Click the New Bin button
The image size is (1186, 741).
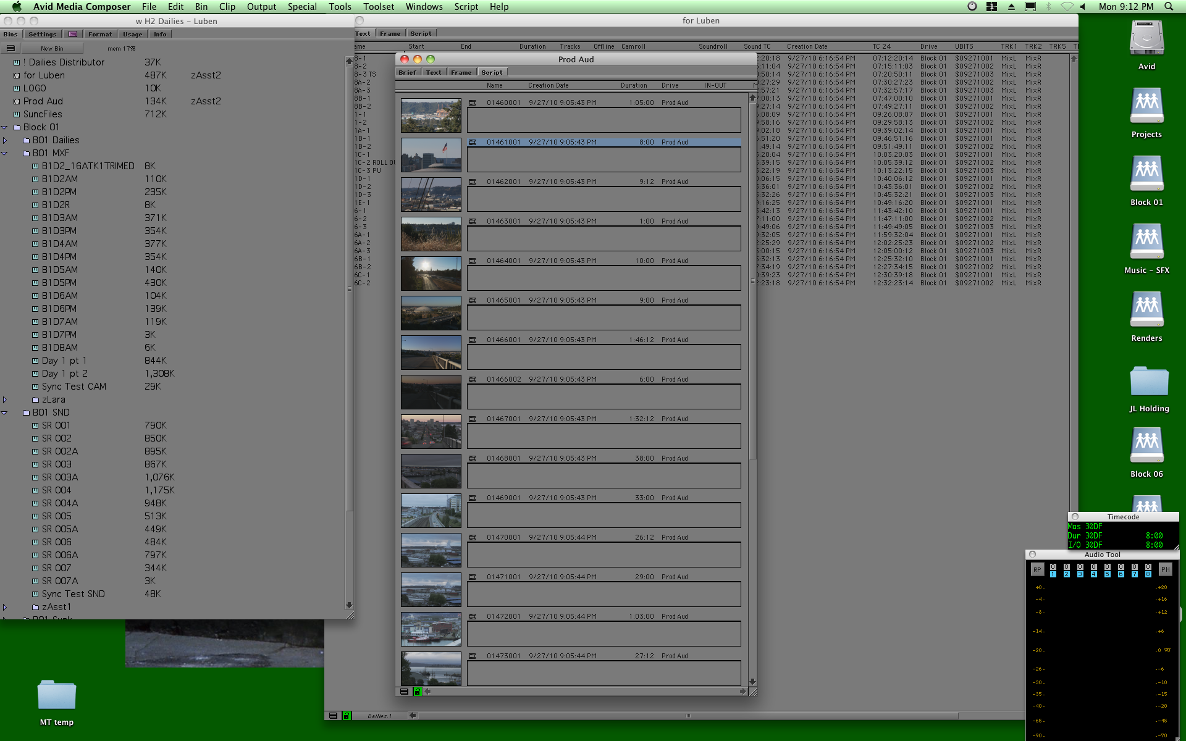[x=52, y=48]
